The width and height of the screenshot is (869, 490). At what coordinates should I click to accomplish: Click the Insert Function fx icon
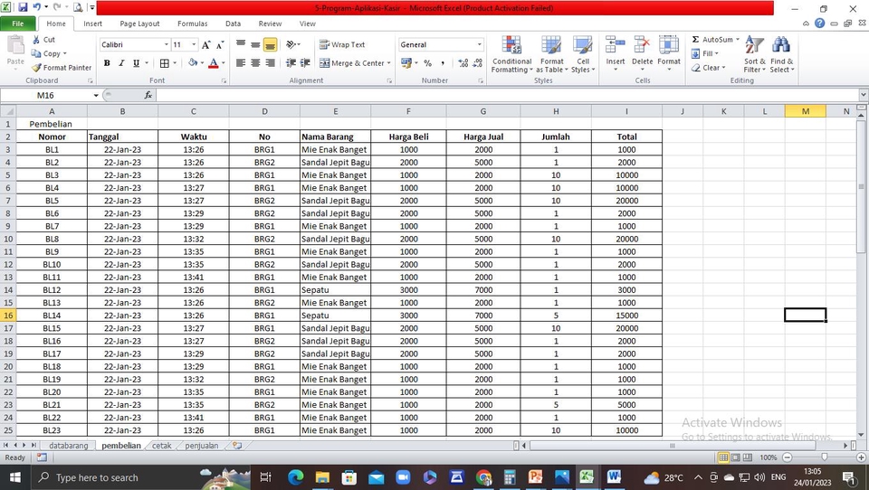pyautogui.click(x=148, y=95)
